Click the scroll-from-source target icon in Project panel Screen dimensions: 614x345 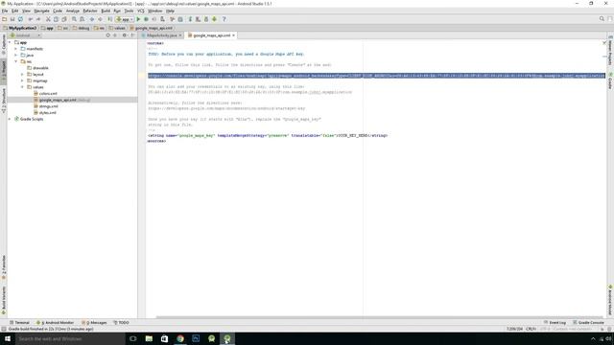(107, 35)
